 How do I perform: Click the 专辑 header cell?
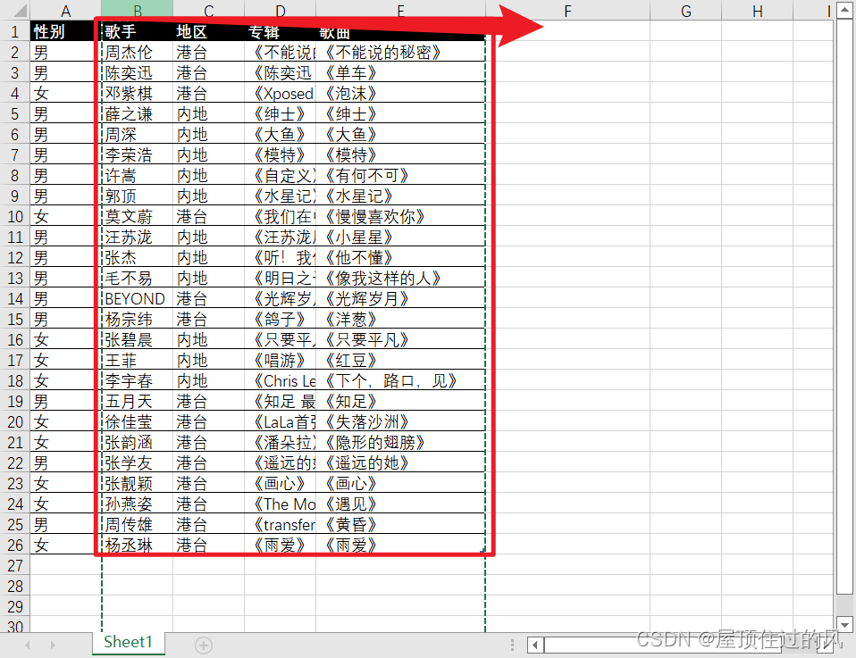(280, 31)
